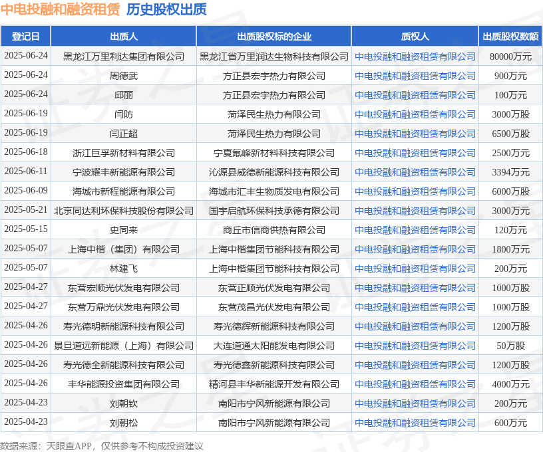Screen dimensions: 543x452
Task: Click the cell 大连道通太阳能发电有限公司
Action: (274, 346)
